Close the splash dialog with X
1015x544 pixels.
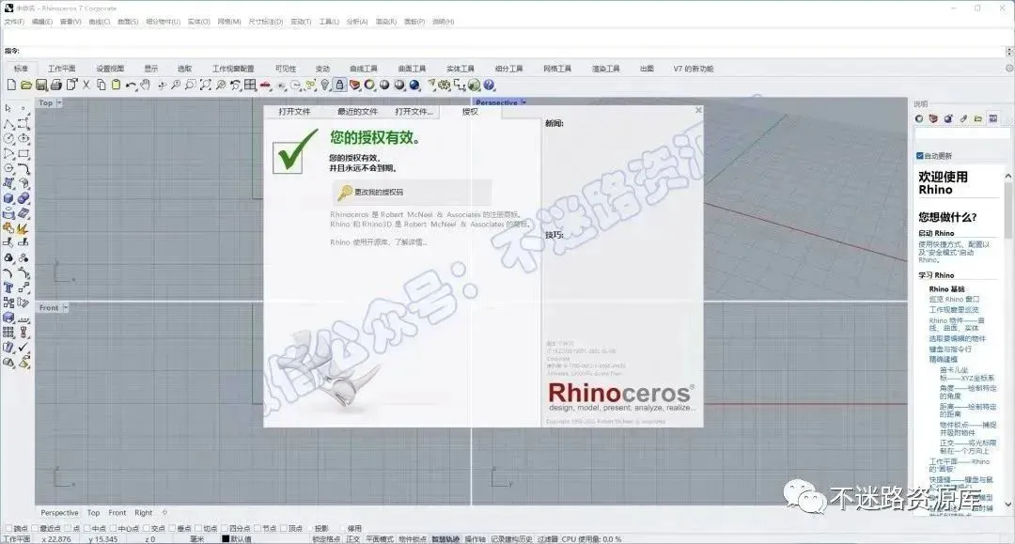pyautogui.click(x=698, y=110)
